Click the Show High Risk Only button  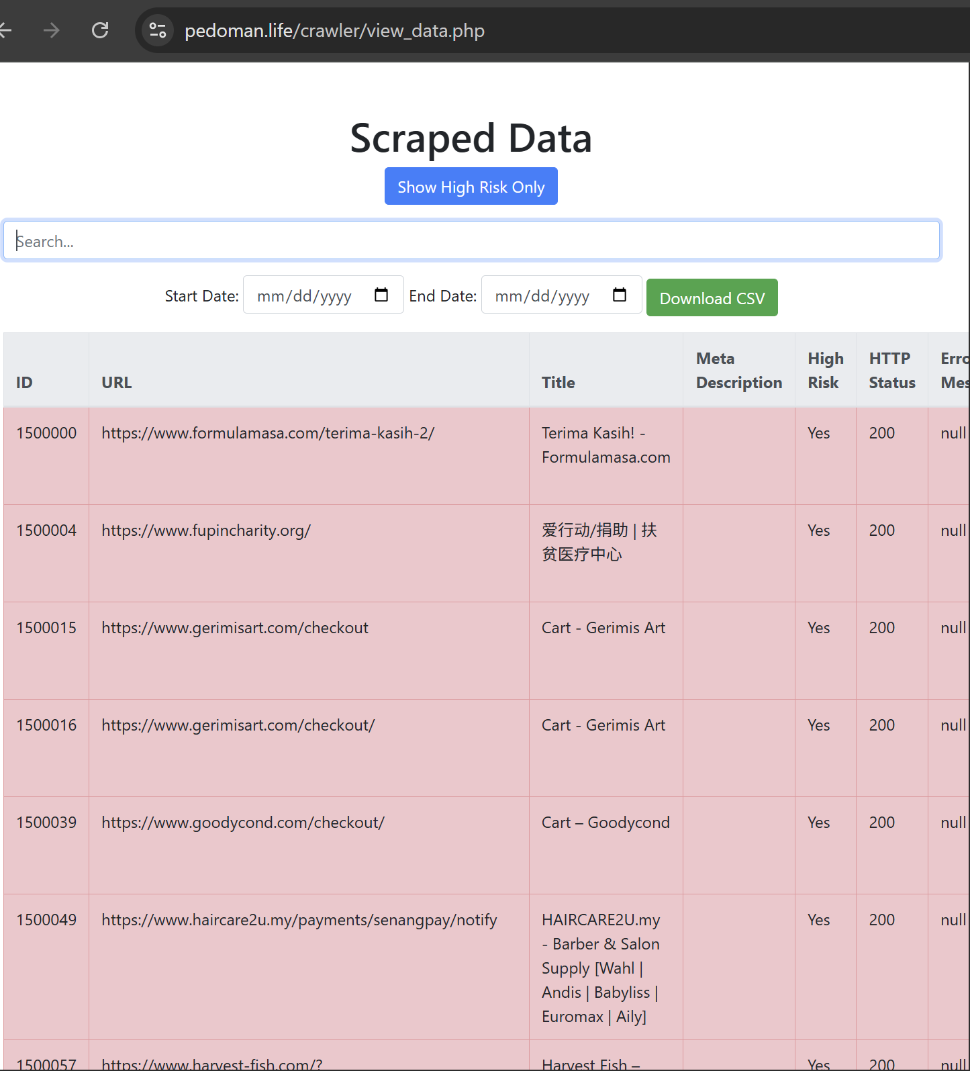coord(471,187)
